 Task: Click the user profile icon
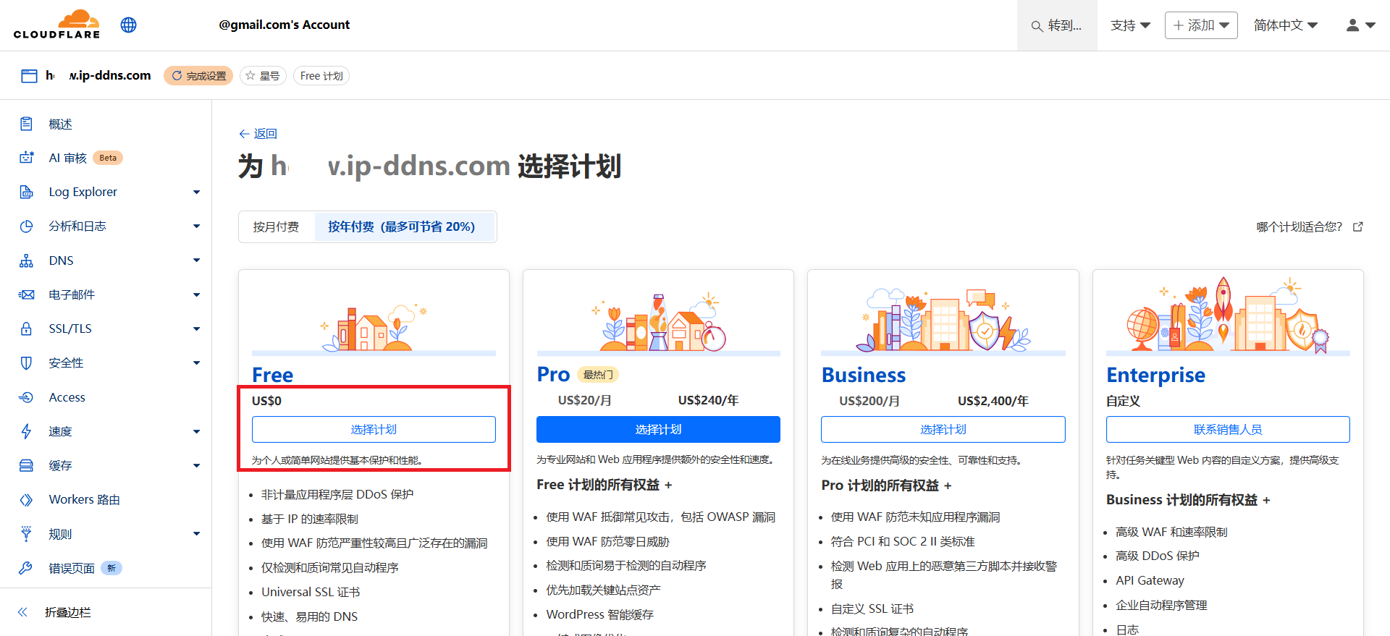coord(1360,25)
